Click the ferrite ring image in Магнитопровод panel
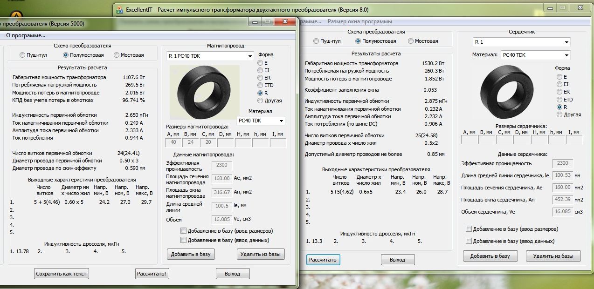594x289 pixels. click(x=205, y=92)
